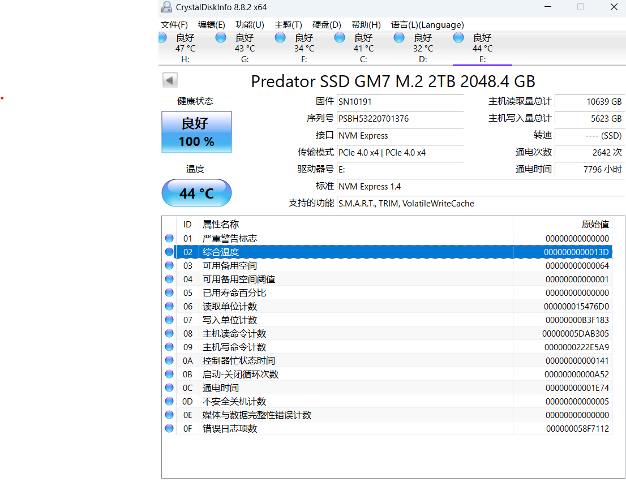Click the 传输模式 field PCIe 4.0 x4
Viewport: 626px width, 482px height.
coord(400,152)
